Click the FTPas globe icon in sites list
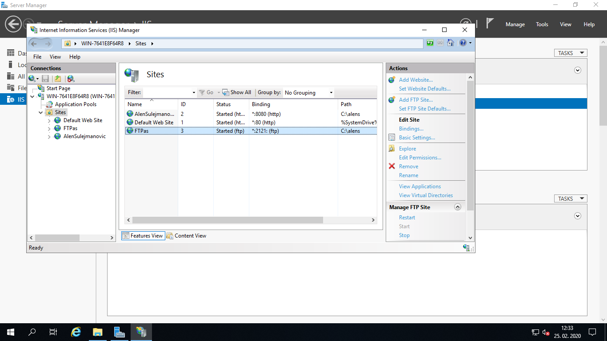 click(130, 131)
